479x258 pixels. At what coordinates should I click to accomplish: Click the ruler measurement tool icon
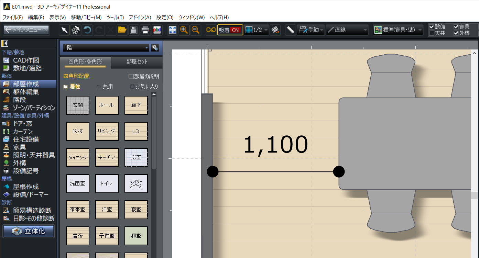291,30
